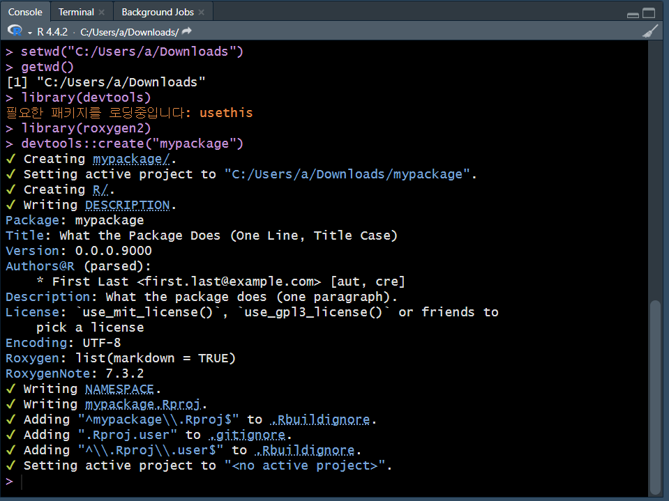Click the Version: 0.0.0.9000 line
Viewport: 669px width, 501px height.
click(79, 251)
